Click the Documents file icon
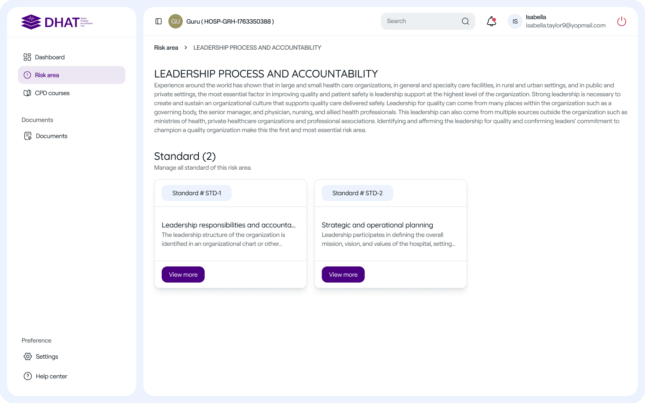Viewport: 645px width, 403px height. click(x=28, y=136)
